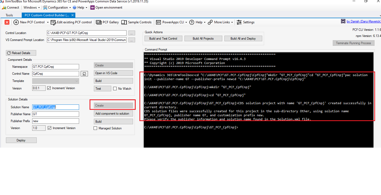
Task: Click Open in VS Code button
Action: pyautogui.click(x=113, y=73)
